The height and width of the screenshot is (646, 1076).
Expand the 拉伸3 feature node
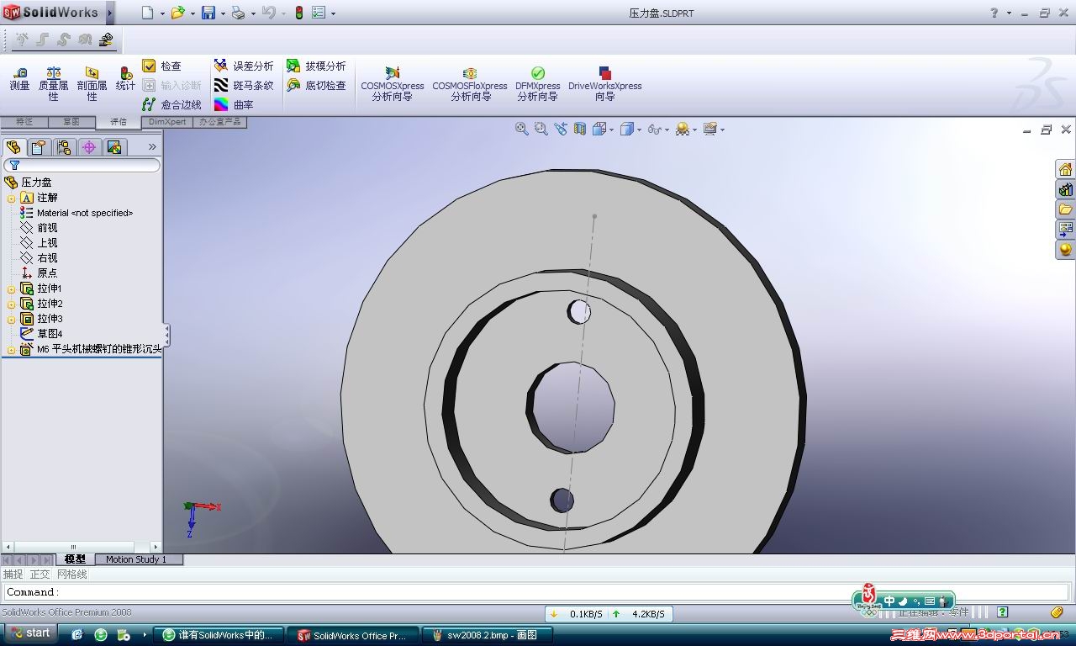pos(11,320)
